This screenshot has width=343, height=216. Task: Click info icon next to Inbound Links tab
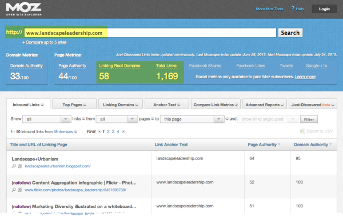click(x=42, y=105)
